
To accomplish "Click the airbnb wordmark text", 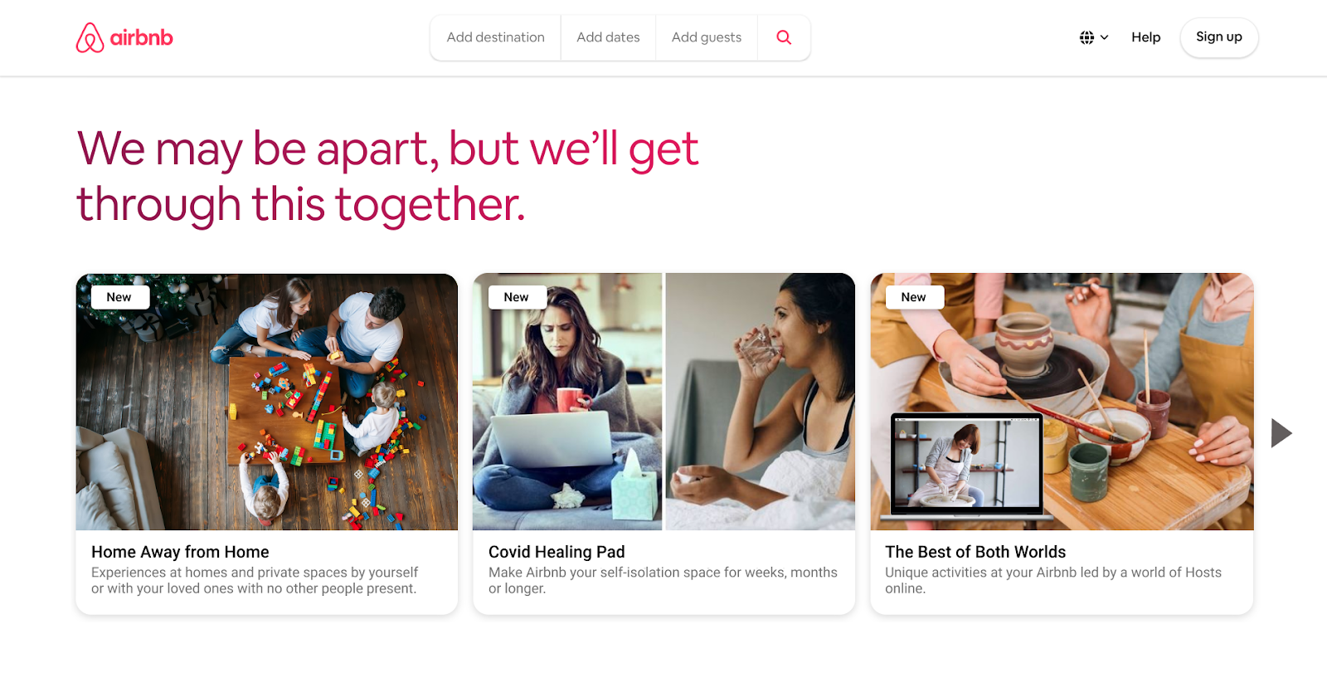I will tap(141, 37).
